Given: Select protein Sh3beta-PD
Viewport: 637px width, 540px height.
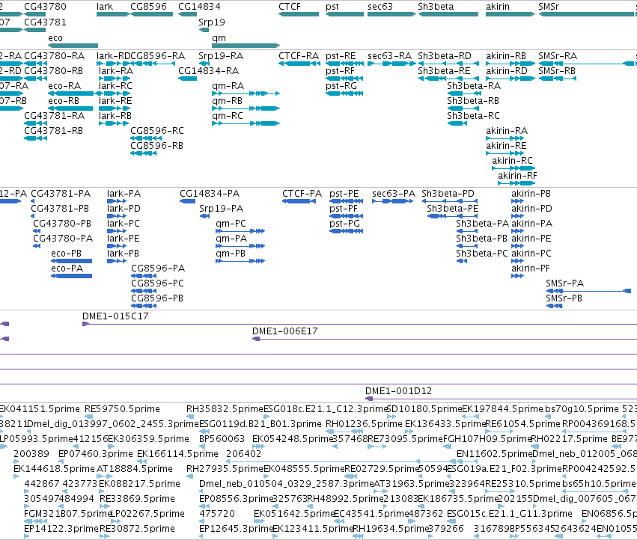Looking at the screenshot, I should [448, 194].
